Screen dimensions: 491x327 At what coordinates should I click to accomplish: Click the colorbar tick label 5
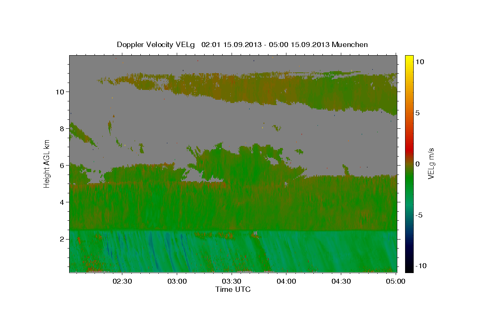coord(419,113)
